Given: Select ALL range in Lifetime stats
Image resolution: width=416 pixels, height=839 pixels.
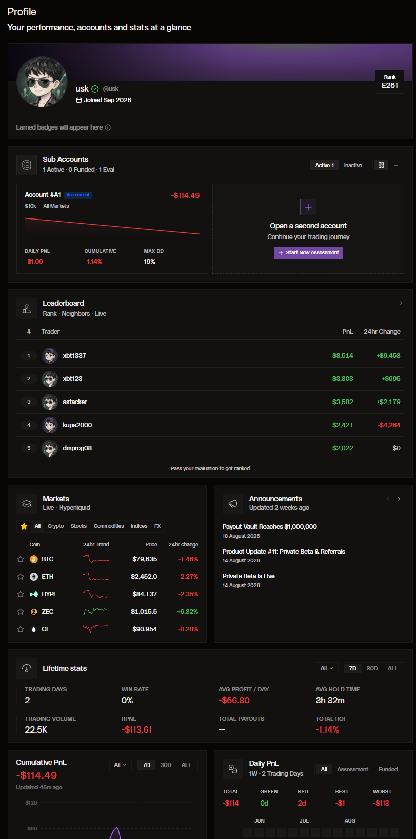Looking at the screenshot, I should point(392,668).
